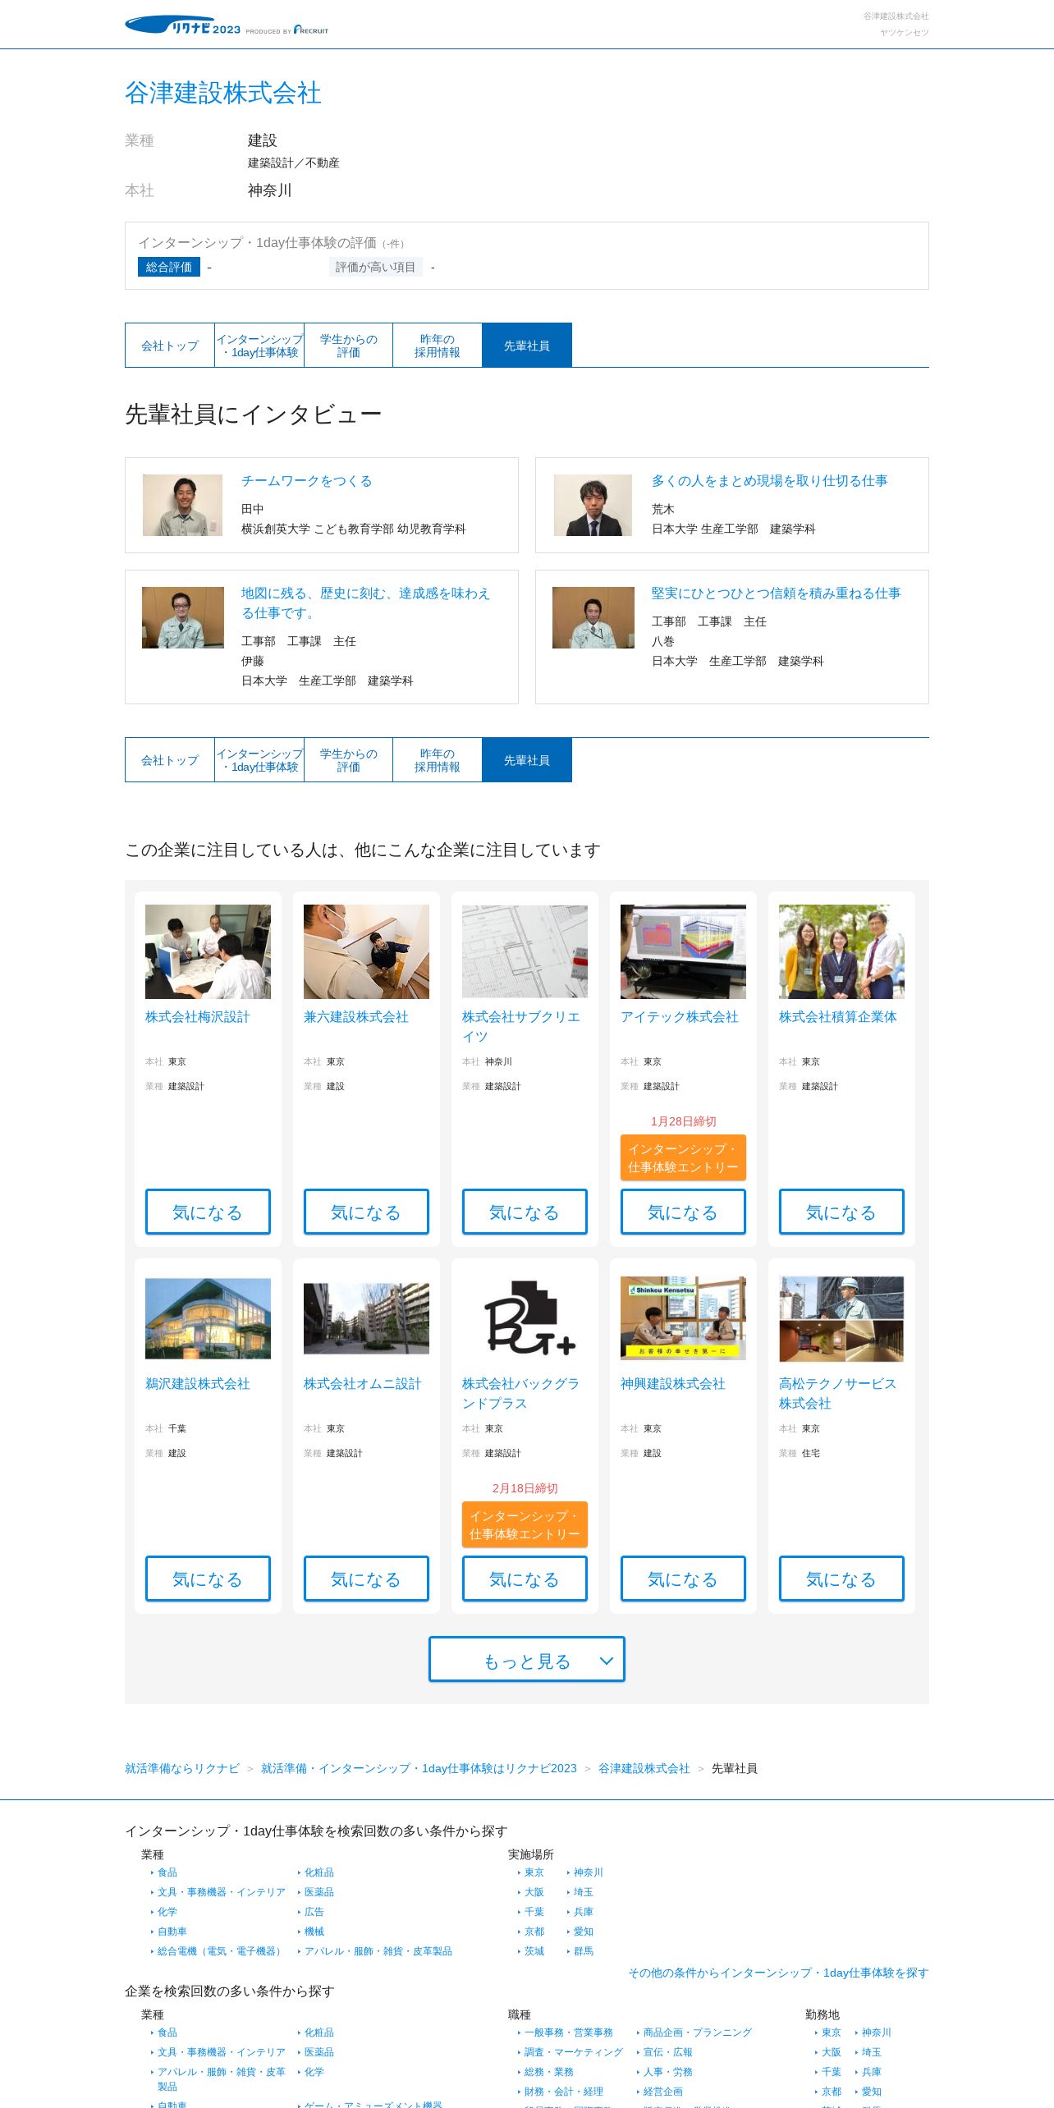The image size is (1054, 2108).
Task: Click 気になる under 鵜沢建設株式会社
Action: pyautogui.click(x=208, y=1579)
